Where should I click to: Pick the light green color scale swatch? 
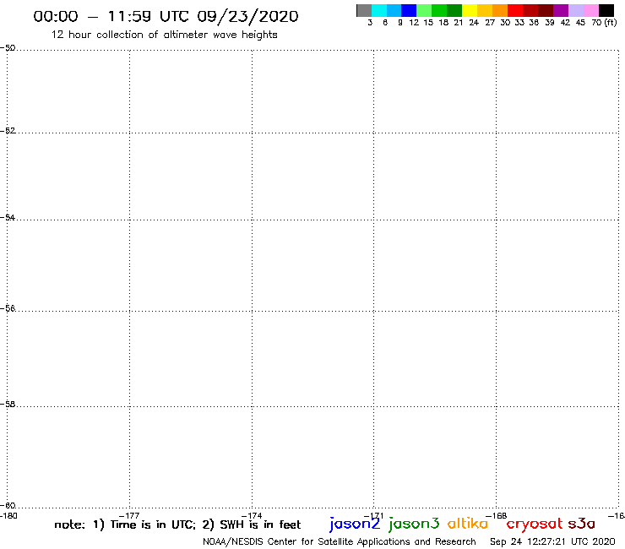click(x=424, y=10)
